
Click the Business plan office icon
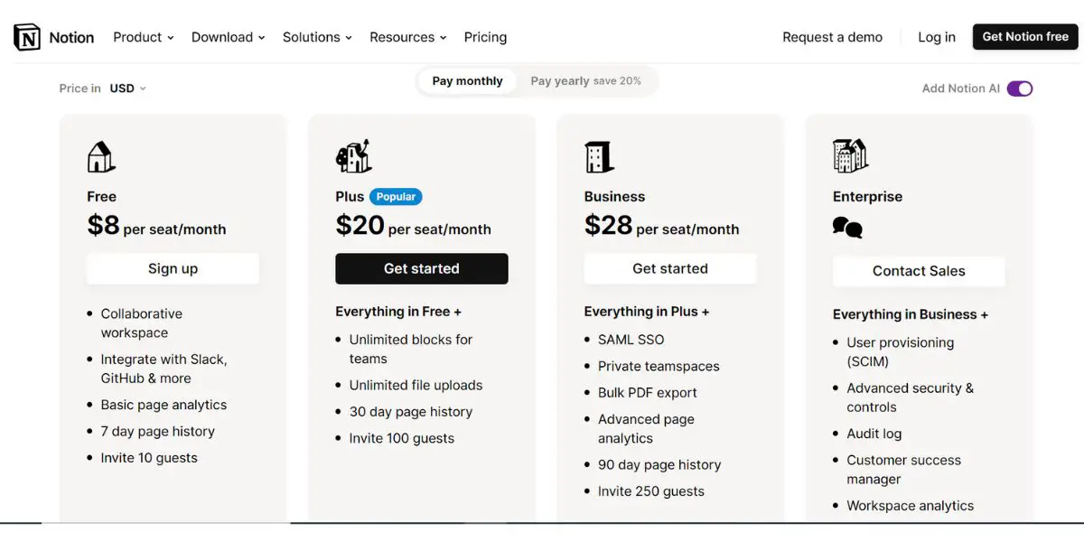pyautogui.click(x=600, y=157)
